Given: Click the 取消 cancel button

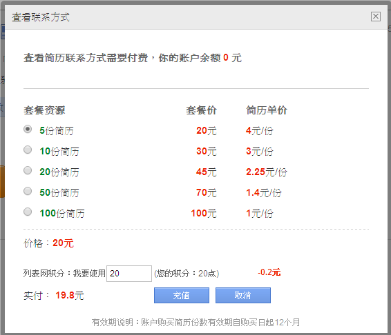Looking at the screenshot, I should 243,296.
